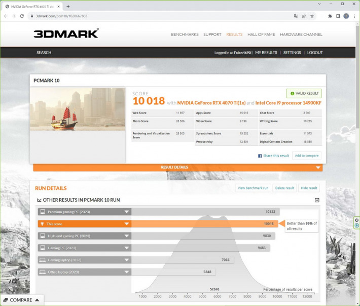Click the translate page icon in address bar

click(296, 16)
